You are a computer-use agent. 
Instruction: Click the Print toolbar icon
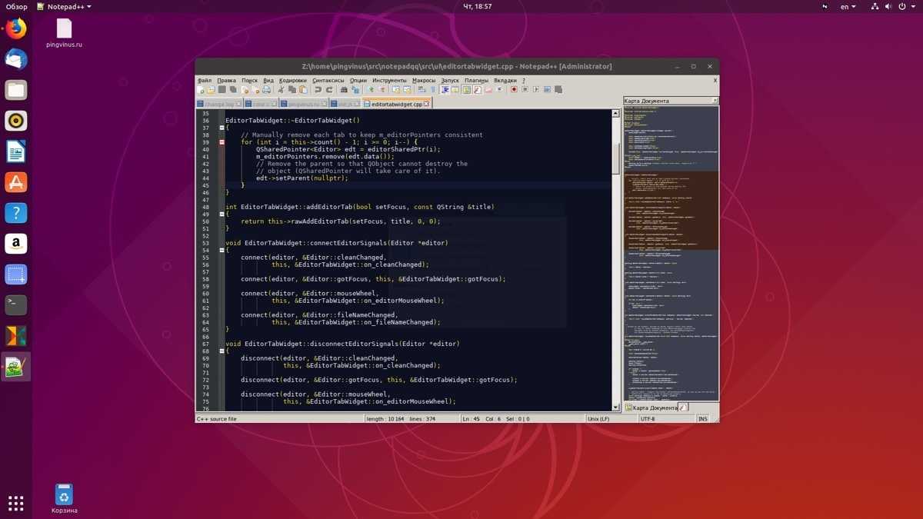(x=266, y=90)
